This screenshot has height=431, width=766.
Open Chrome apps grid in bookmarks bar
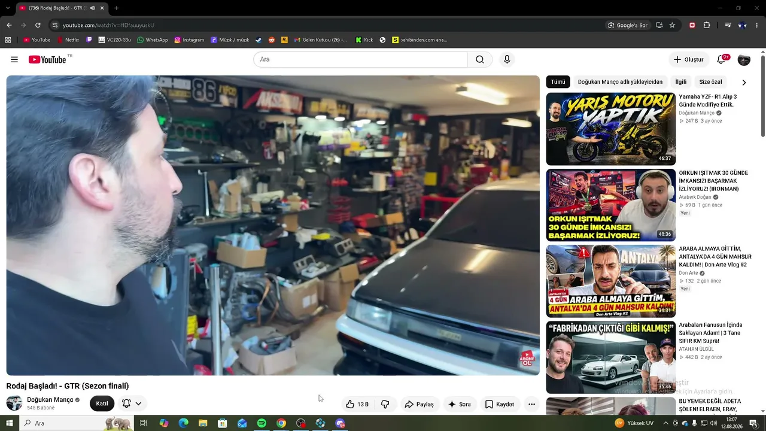click(x=8, y=40)
